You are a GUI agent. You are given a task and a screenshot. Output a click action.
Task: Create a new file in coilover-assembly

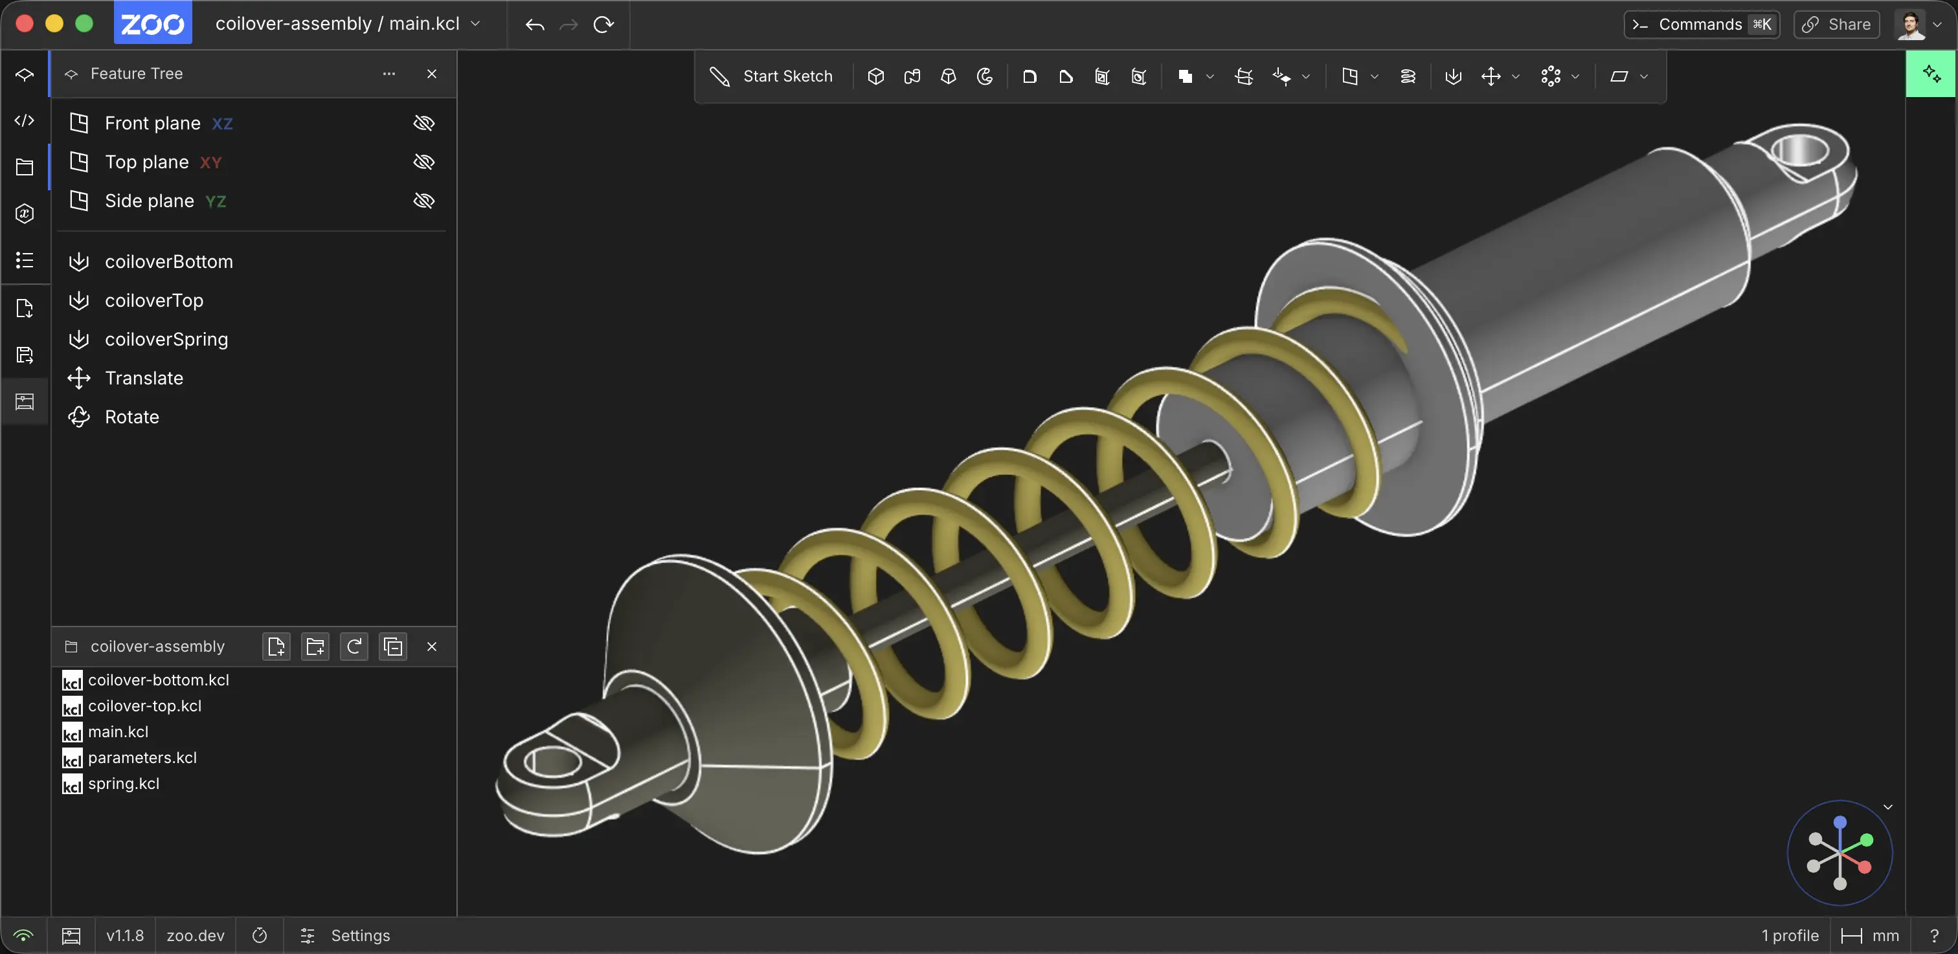pyautogui.click(x=276, y=647)
